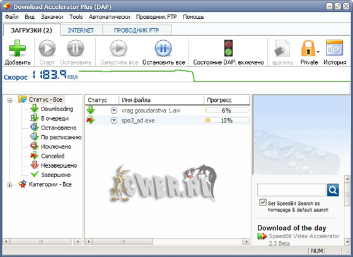Switch to the ПРОВОДНИК FTP tab
The width and height of the screenshot is (353, 257).
click(x=136, y=30)
